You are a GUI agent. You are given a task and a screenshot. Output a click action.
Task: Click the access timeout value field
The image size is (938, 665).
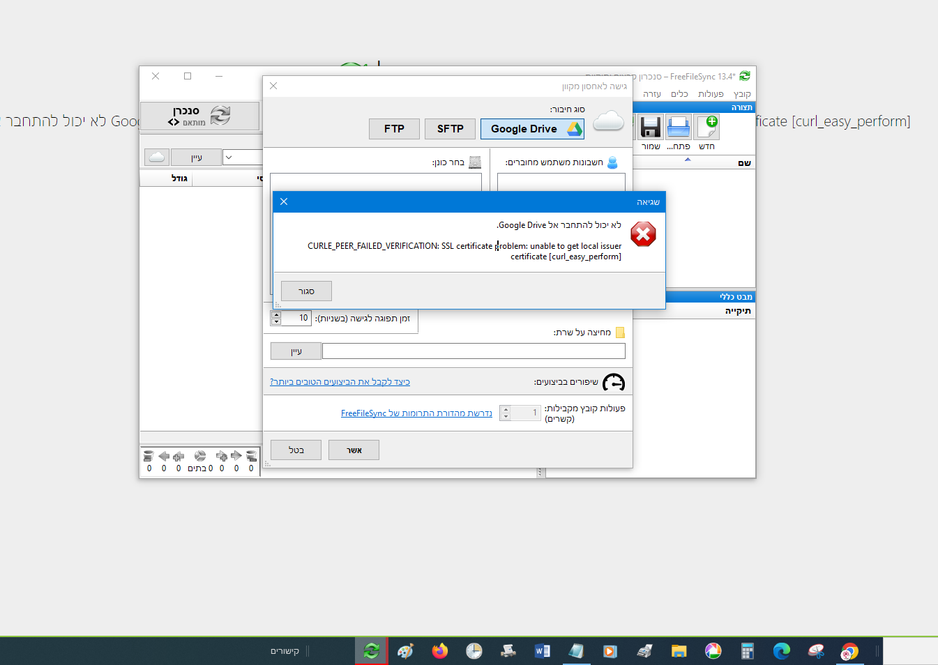click(x=296, y=319)
